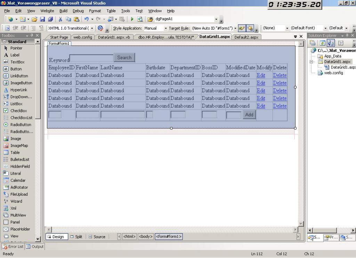Open the Style Application dropdown
Image resolution: width=356 pixels, height=258 pixels.
click(165, 29)
